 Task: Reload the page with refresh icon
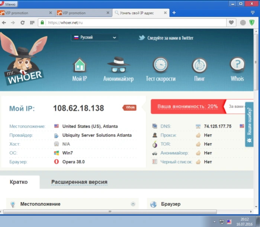click(x=23, y=23)
